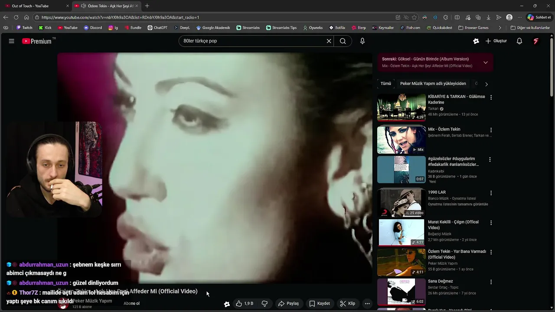Open options for KİBARİYE & TARKAN video
Viewport: 555px width, 312px height.
coord(491,97)
